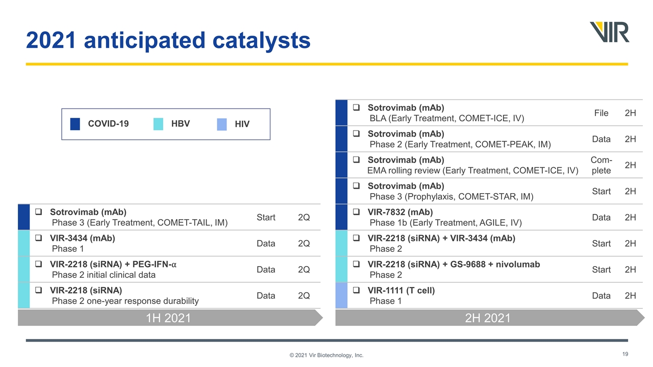Toggle checkbox for VIR-2218 + PEG-IFN-α
This screenshot has height=367, width=653.
click(x=39, y=264)
